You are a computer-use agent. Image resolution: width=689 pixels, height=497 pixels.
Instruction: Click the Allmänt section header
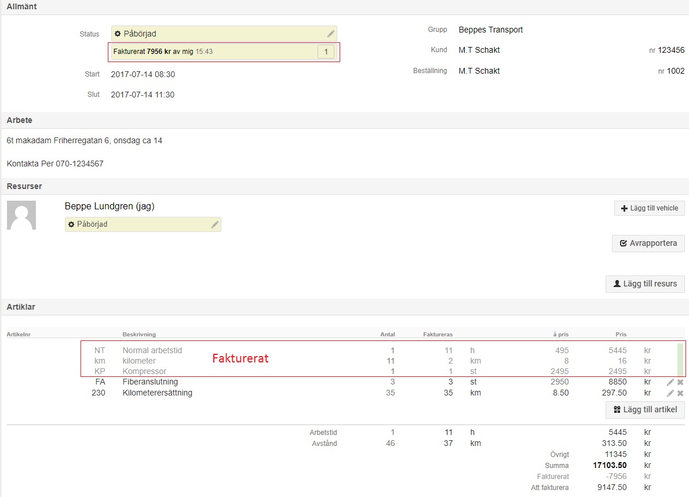[x=21, y=6]
